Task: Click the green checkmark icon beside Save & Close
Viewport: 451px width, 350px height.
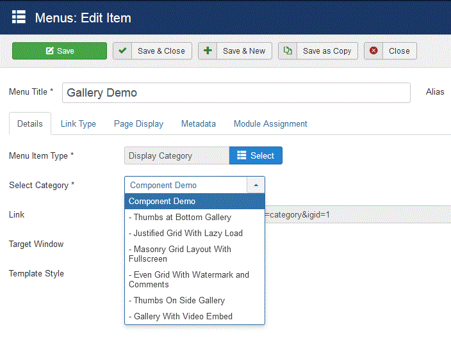Action: 122,51
